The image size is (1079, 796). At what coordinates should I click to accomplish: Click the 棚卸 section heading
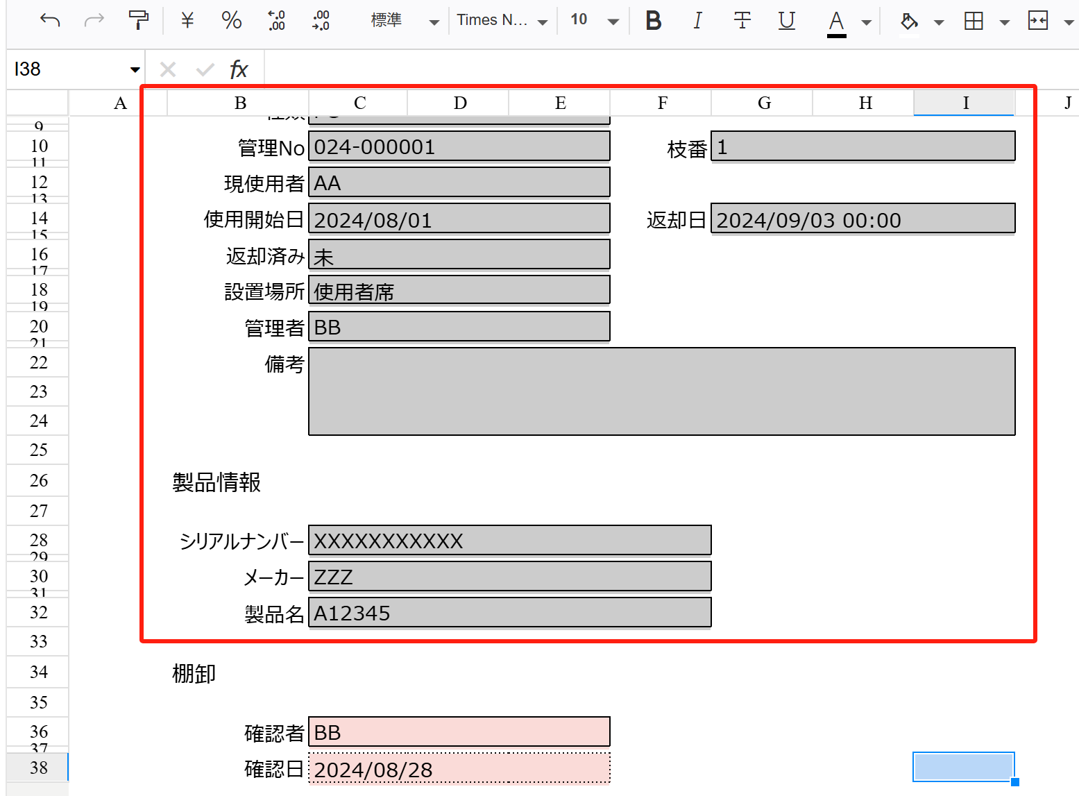[194, 673]
